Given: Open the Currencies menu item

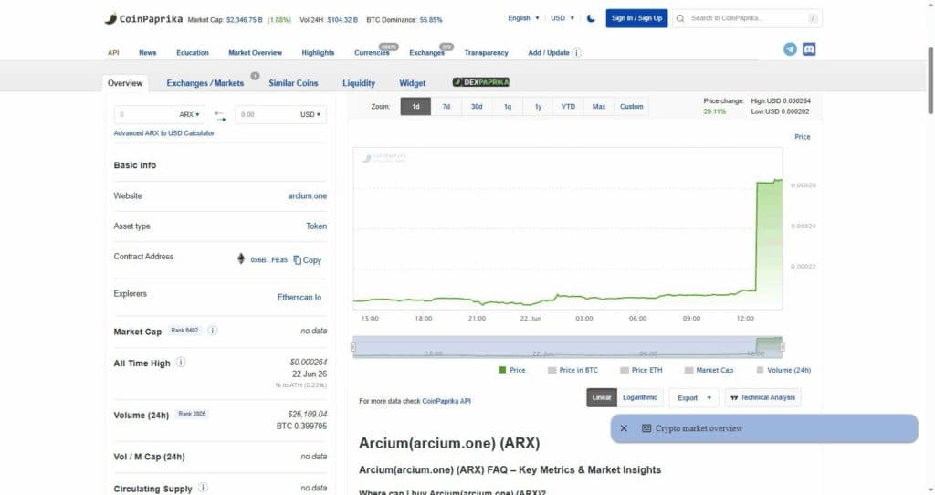Looking at the screenshot, I should [x=373, y=52].
